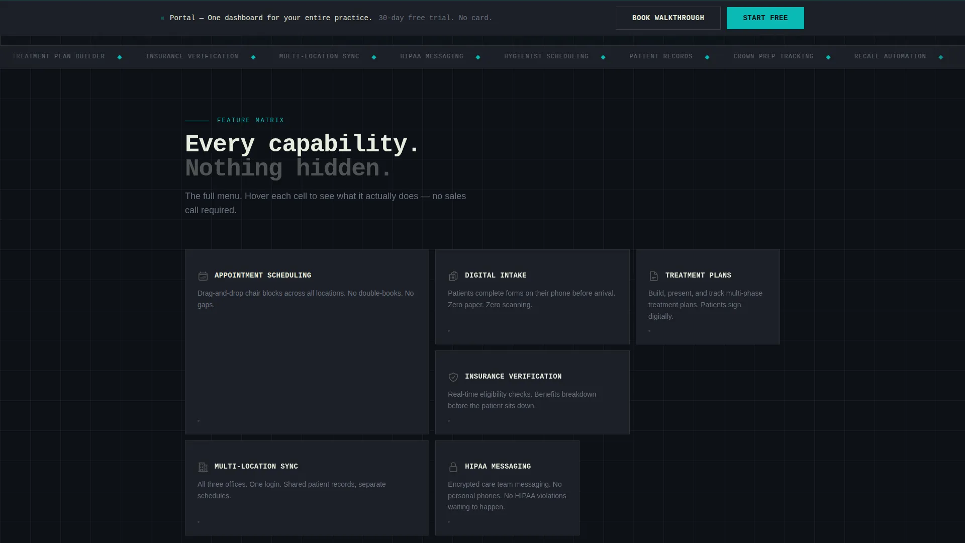Screen dimensions: 965x543
Task: Select Hygienist Scheduling in the ticker bar
Action: pyautogui.click(x=546, y=56)
